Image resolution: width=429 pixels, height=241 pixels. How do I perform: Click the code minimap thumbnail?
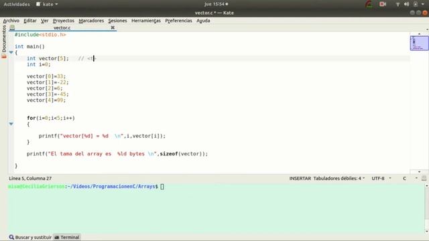419,43
